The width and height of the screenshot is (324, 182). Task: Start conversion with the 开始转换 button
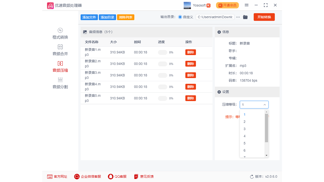point(264,17)
